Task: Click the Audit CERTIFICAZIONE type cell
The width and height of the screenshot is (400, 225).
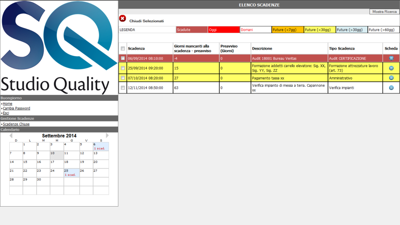Action: click(x=355, y=59)
